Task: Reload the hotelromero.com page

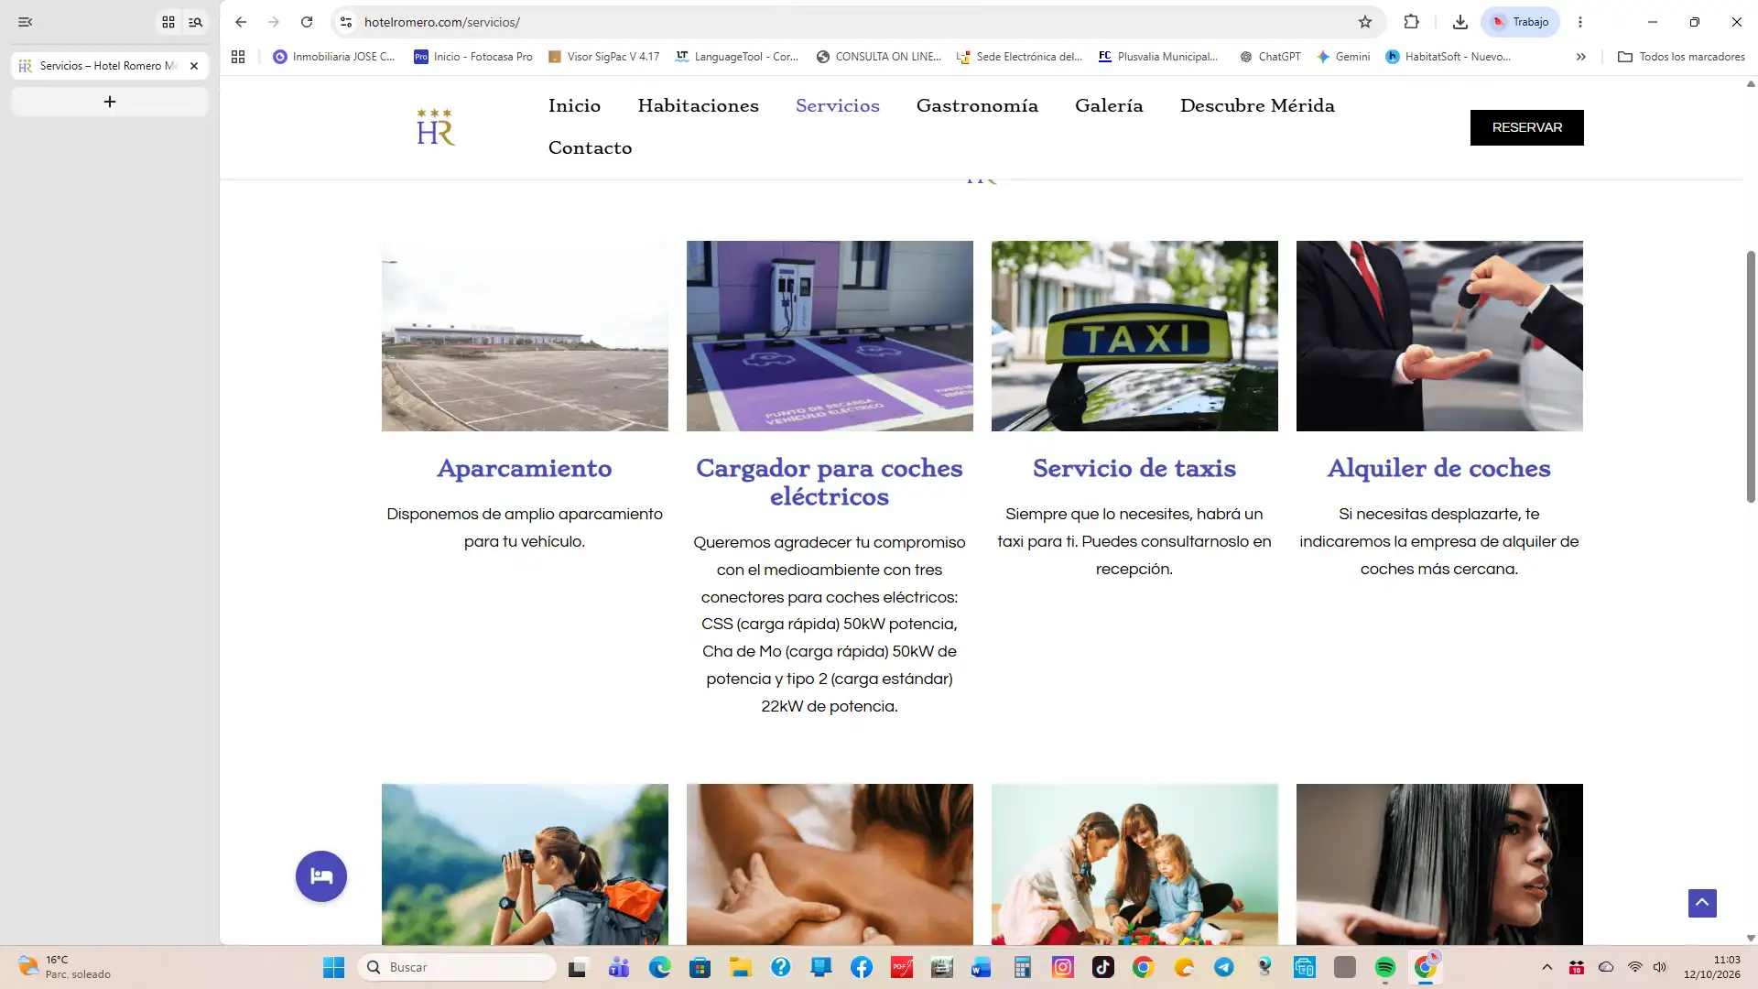Action: tap(307, 22)
